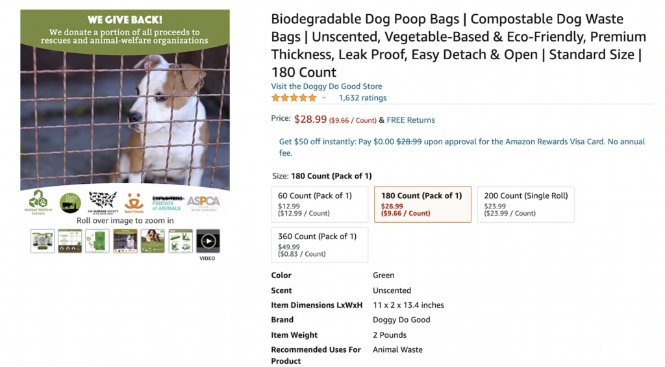Choose the 360 Count (Pack of 1) size
665x367 pixels.
320,245
